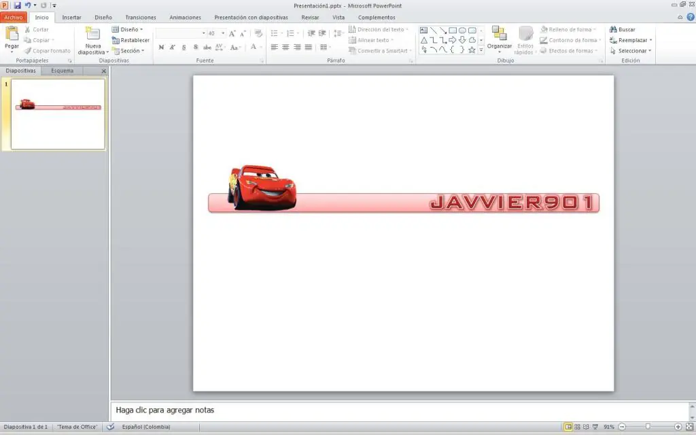Image resolution: width=696 pixels, height=435 pixels.
Task: Toggle bold (N) formatting
Action: tap(161, 47)
